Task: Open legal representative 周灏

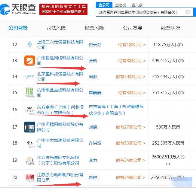Action: [x=93, y=77]
